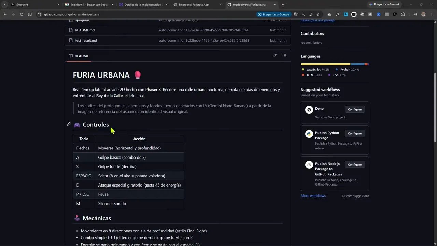
Task: Click the blue arrow extension icon
Action: pyautogui.click(x=346, y=14)
